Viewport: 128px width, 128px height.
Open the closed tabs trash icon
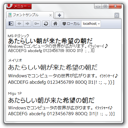117,15
